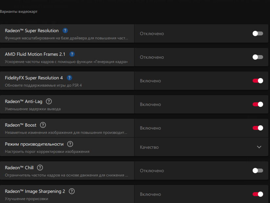The image size is (270, 203).
Task: Expand the Режим производительности dropdown chevron
Action: coord(259,147)
